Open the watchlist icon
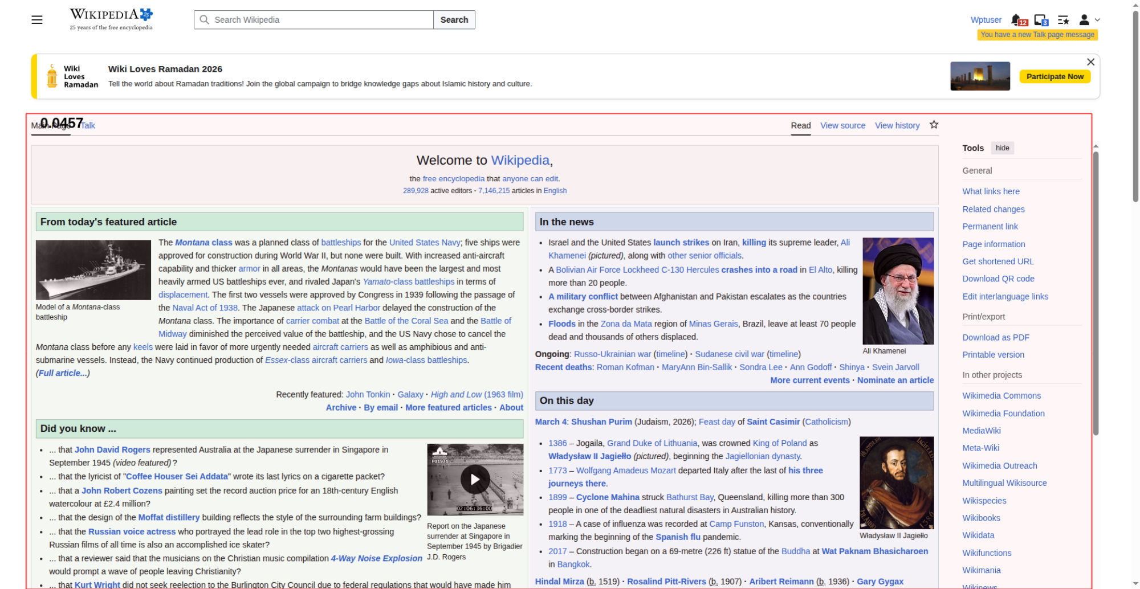The height and width of the screenshot is (589, 1140). pos(1063,20)
